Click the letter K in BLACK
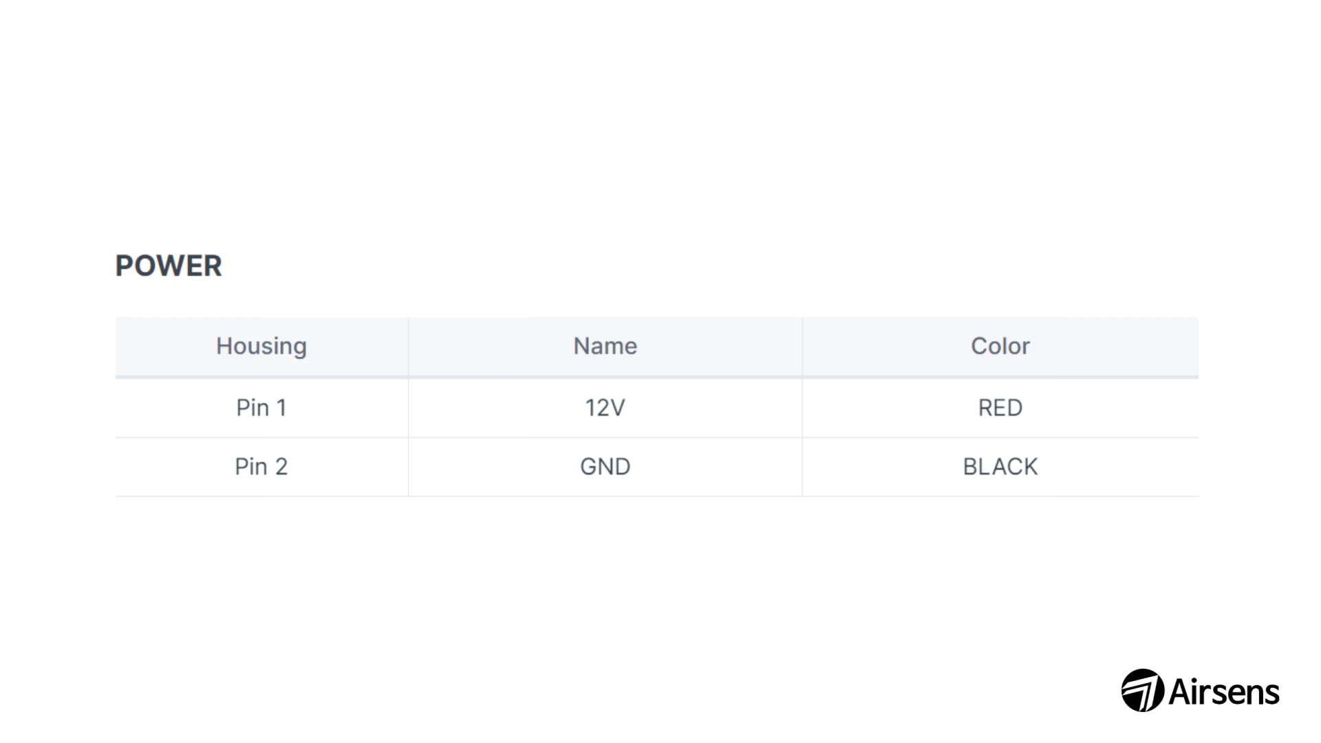Image resolution: width=1321 pixels, height=743 pixels. point(1030,467)
